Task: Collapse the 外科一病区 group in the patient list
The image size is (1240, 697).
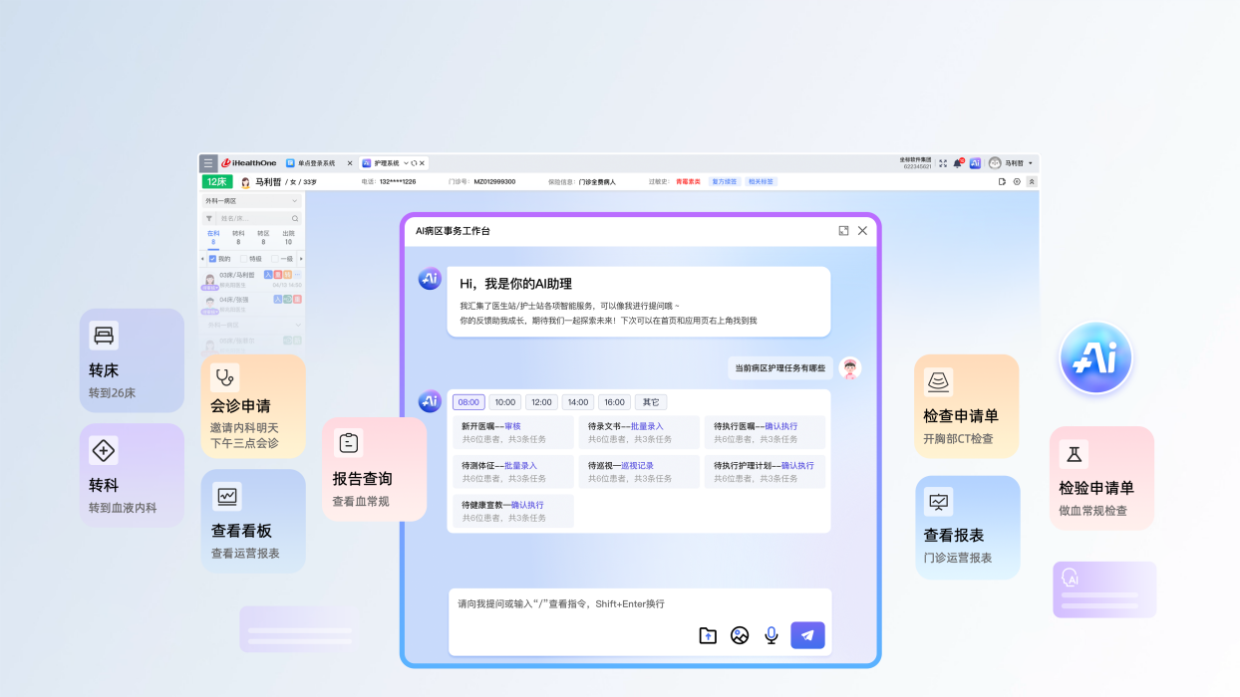Action: click(x=297, y=325)
